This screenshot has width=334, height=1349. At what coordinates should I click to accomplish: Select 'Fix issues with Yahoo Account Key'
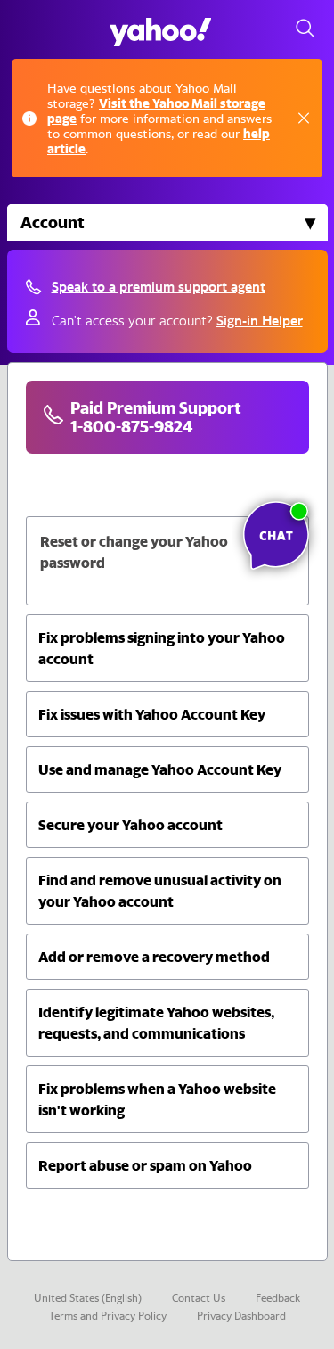click(167, 714)
